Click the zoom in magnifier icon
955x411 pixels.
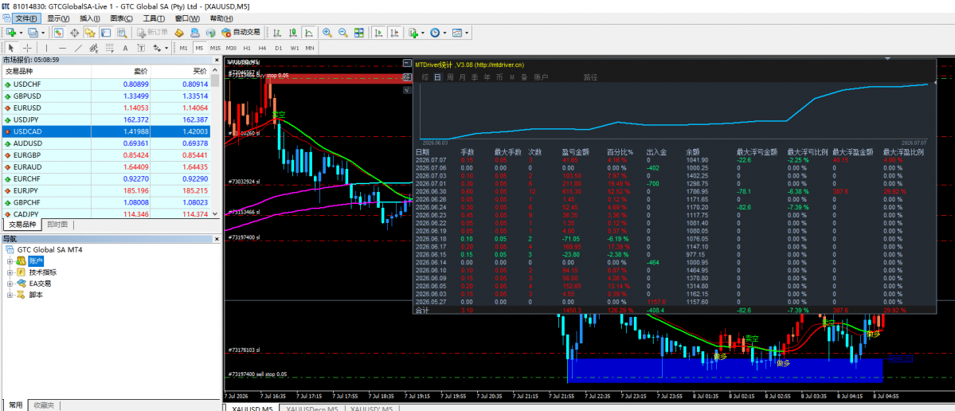pyautogui.click(x=327, y=33)
